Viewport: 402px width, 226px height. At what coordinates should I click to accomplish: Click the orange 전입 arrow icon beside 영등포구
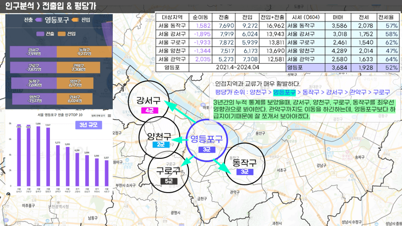(x=75, y=20)
